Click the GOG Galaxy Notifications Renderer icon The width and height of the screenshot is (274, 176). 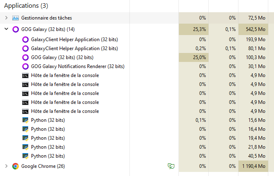tap(25, 66)
